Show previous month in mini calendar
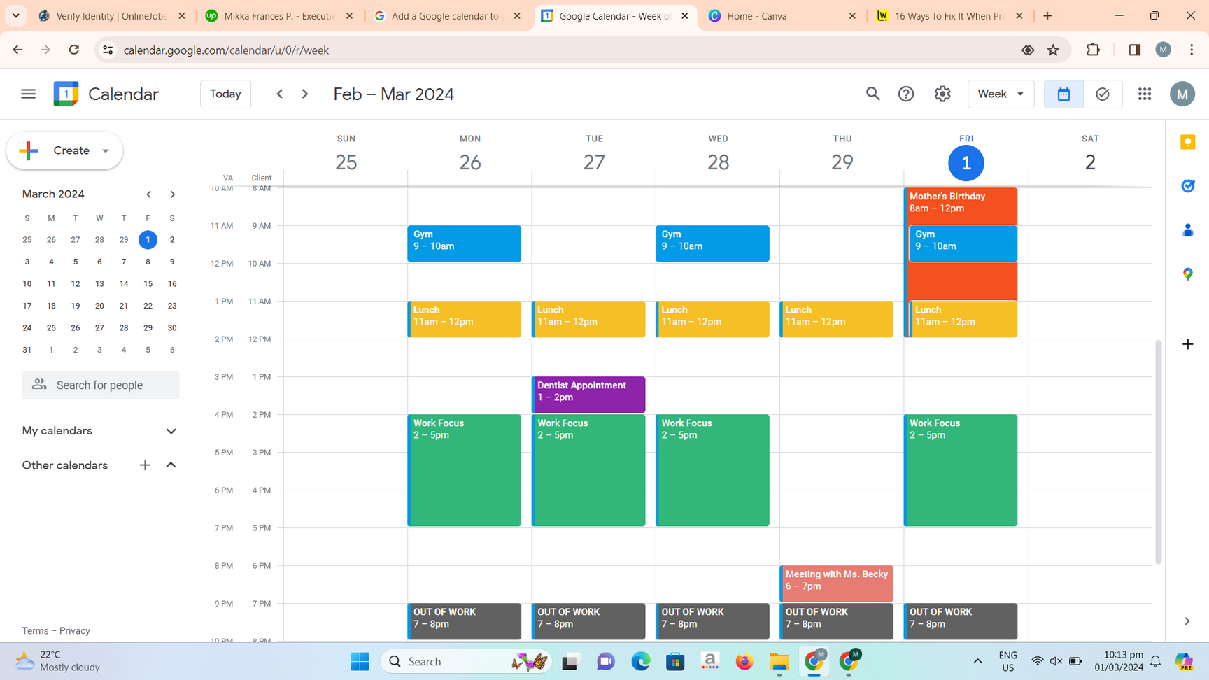The height and width of the screenshot is (680, 1209). click(x=148, y=194)
